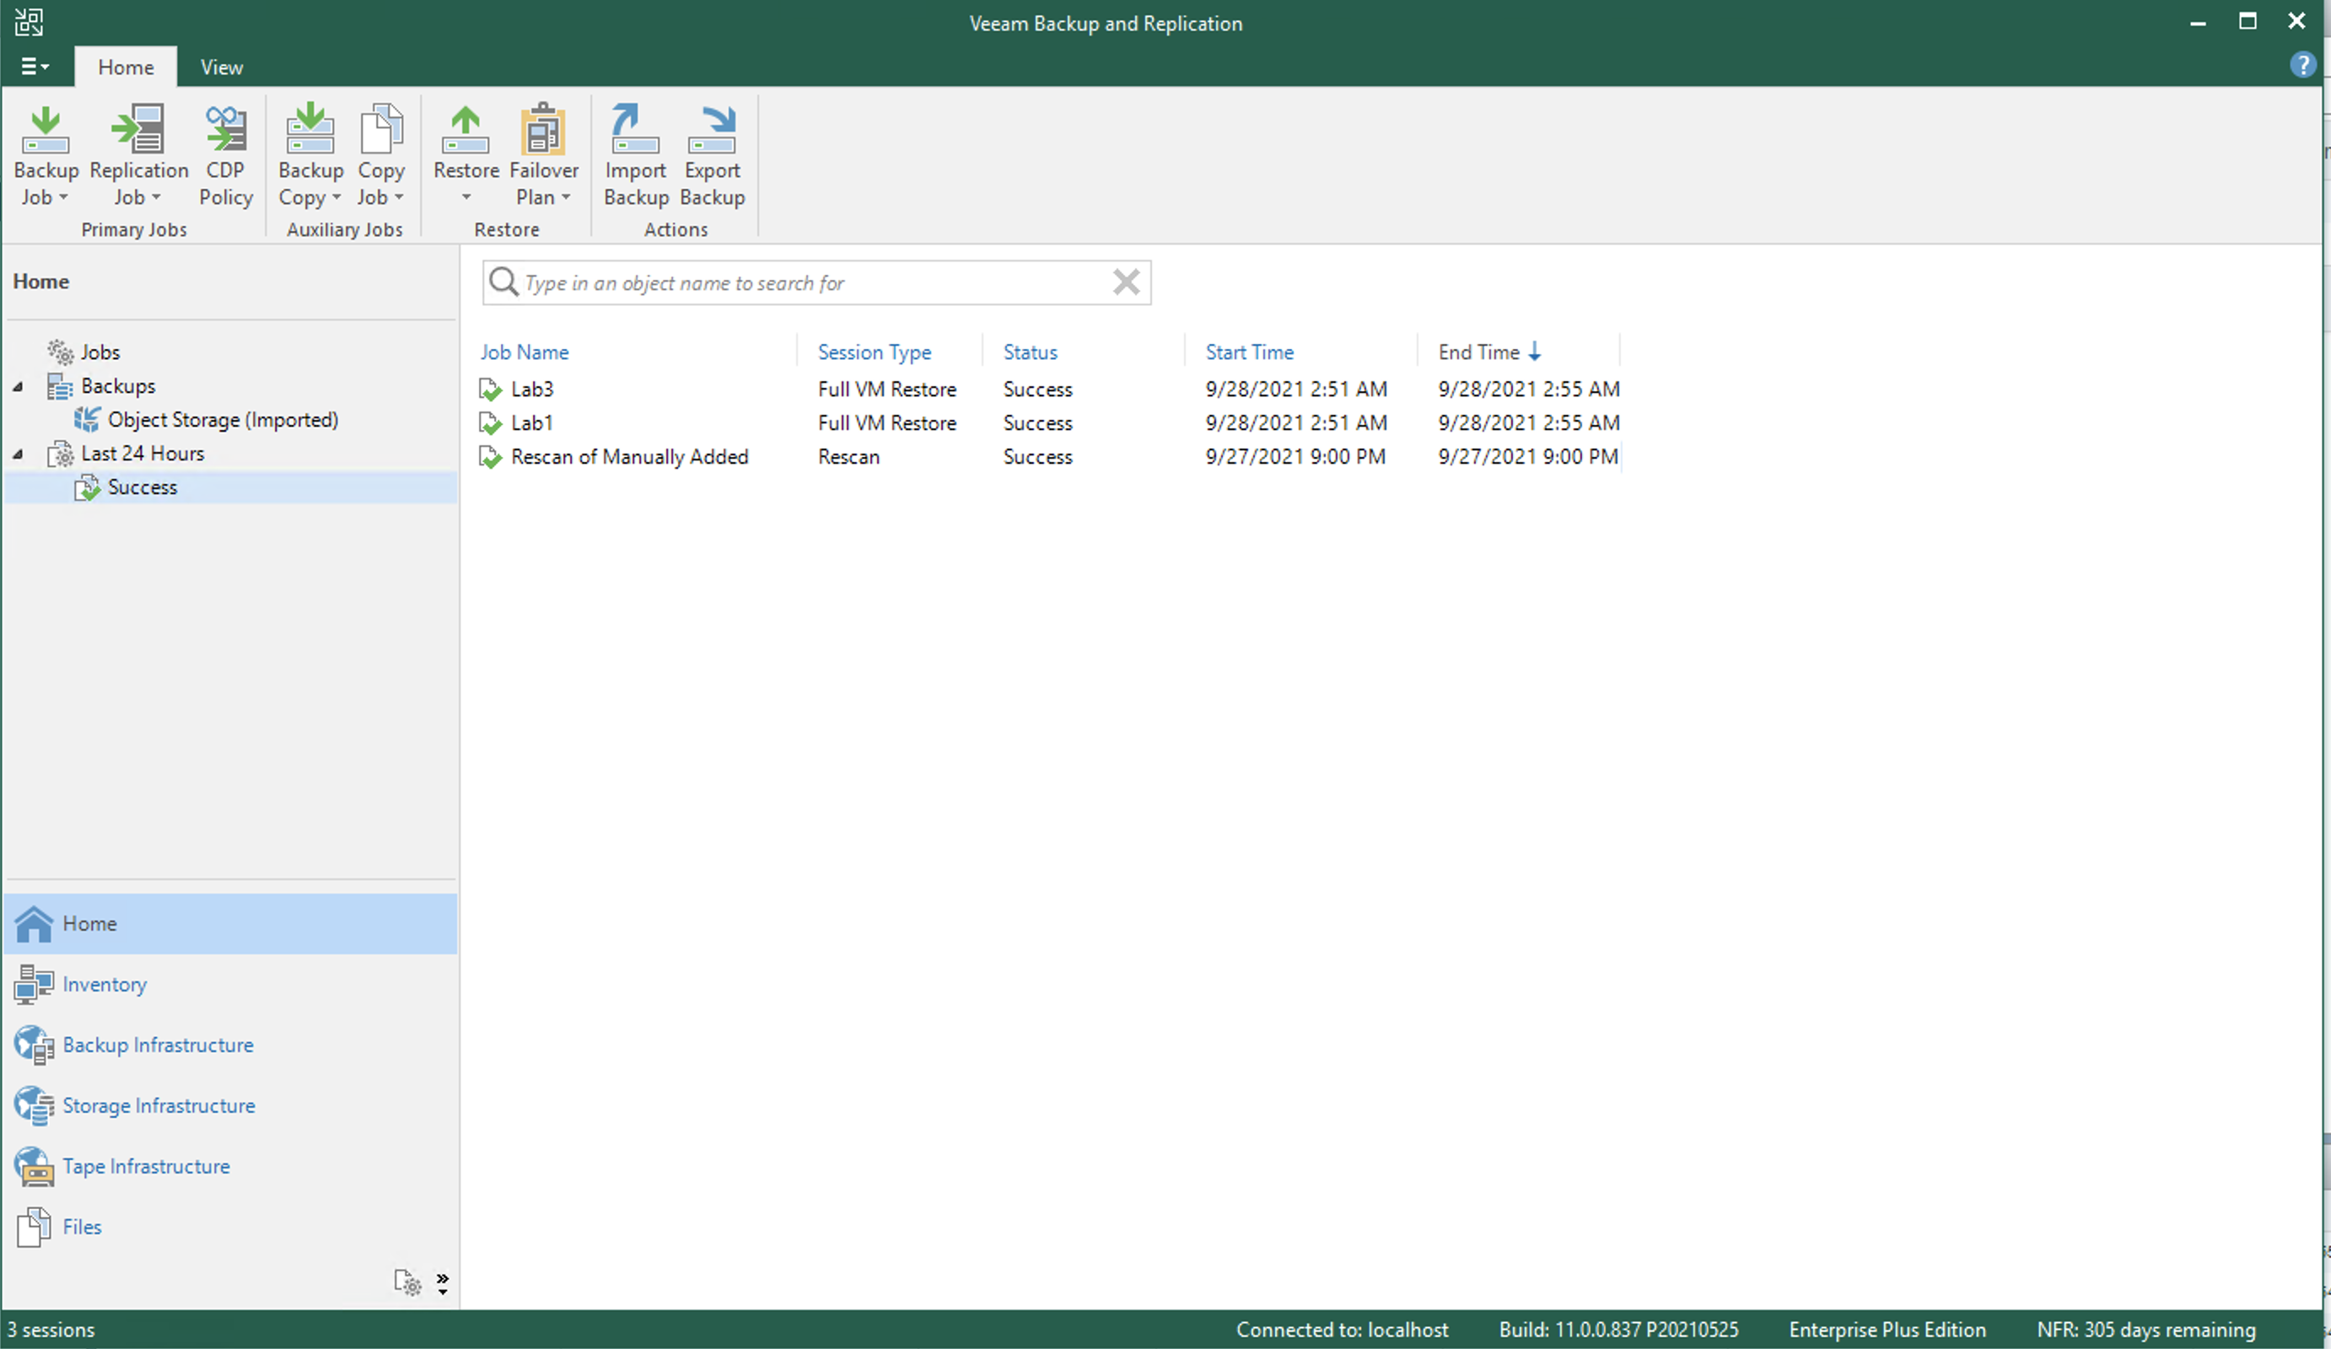Show more navigation buttons chevron

tap(443, 1283)
